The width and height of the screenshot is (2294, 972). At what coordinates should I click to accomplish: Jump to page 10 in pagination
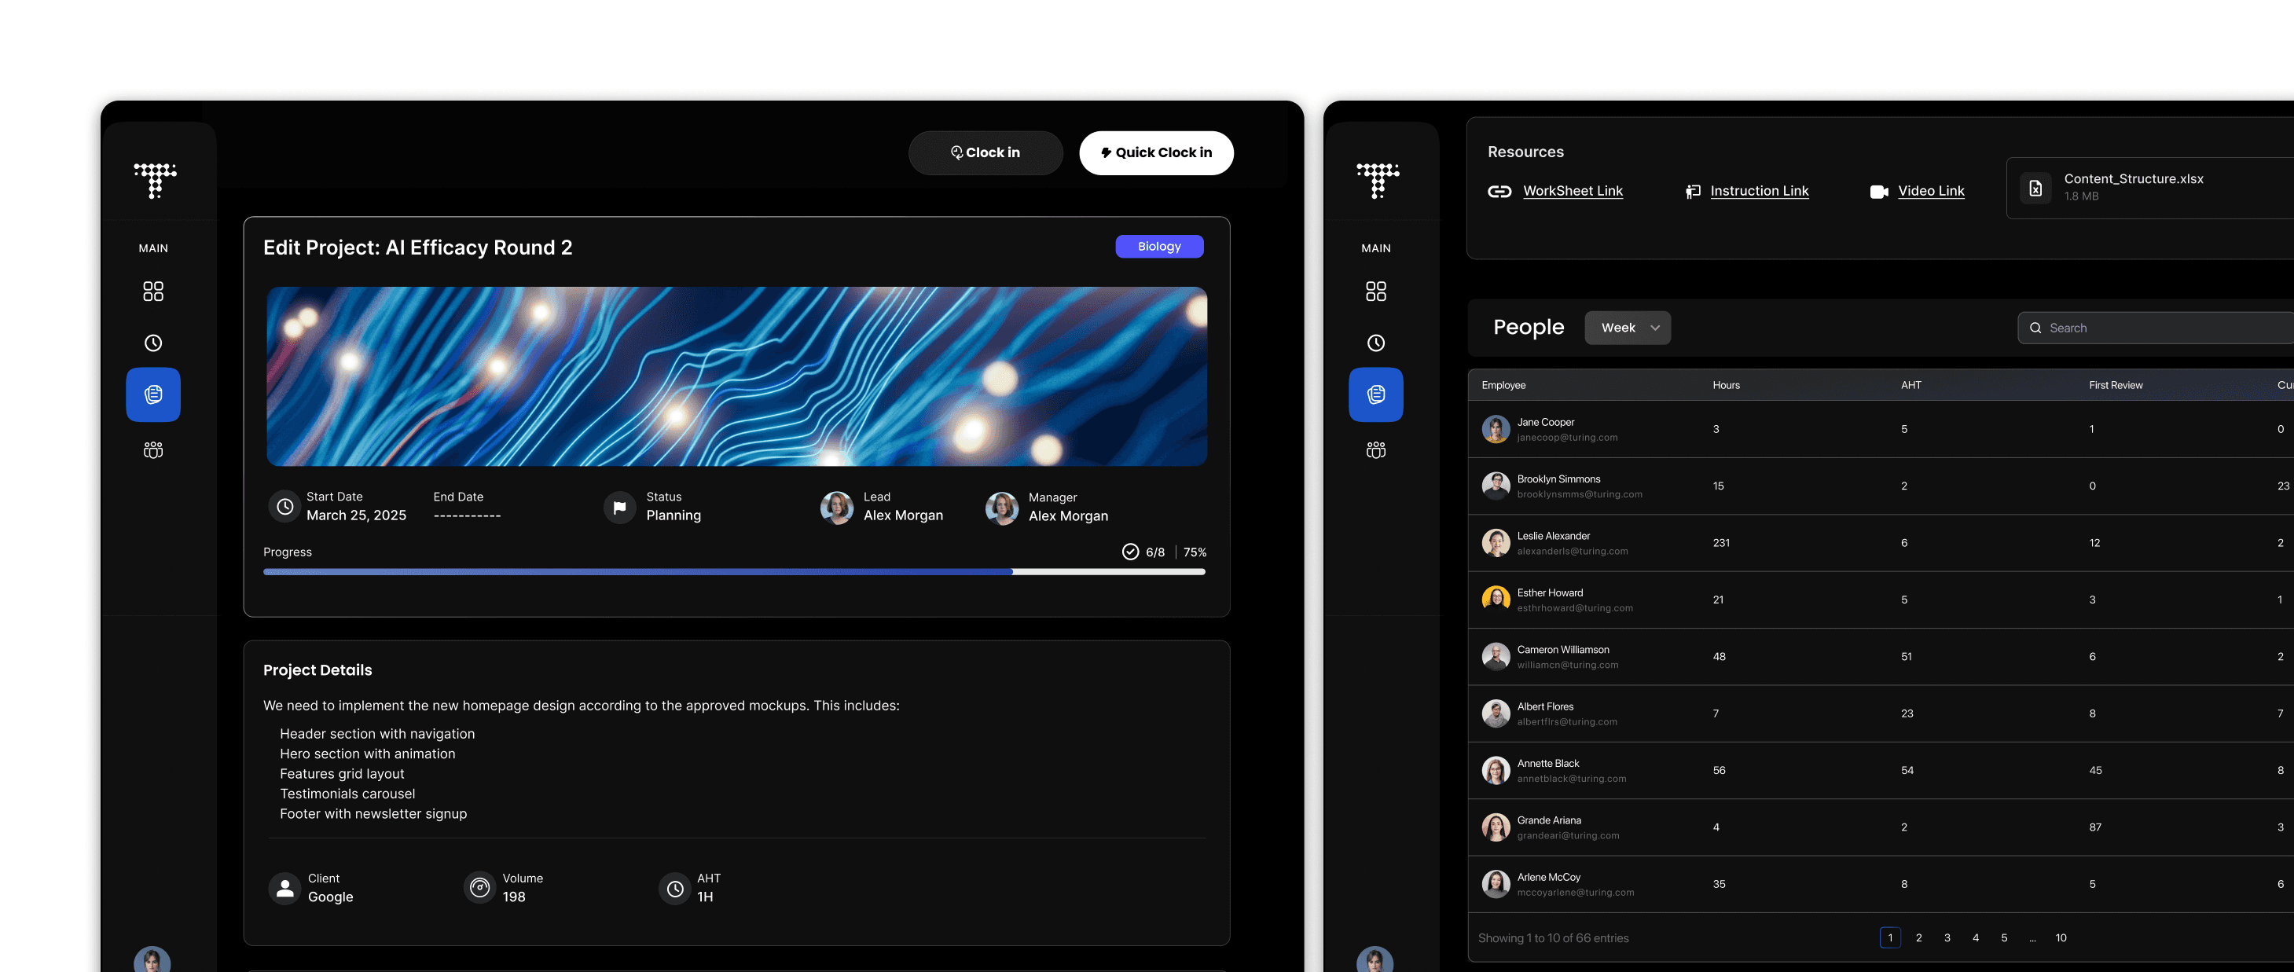[x=2061, y=937]
